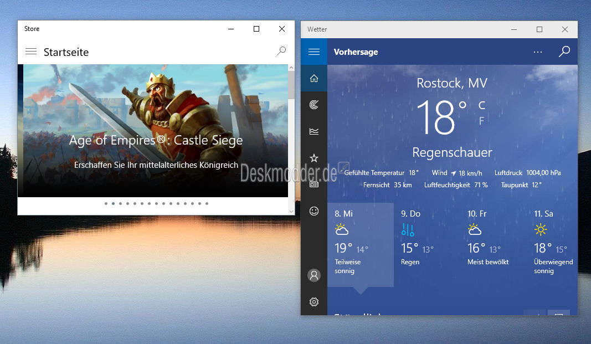Click Store scrollbar up arrow
591x344 pixels.
click(291, 68)
